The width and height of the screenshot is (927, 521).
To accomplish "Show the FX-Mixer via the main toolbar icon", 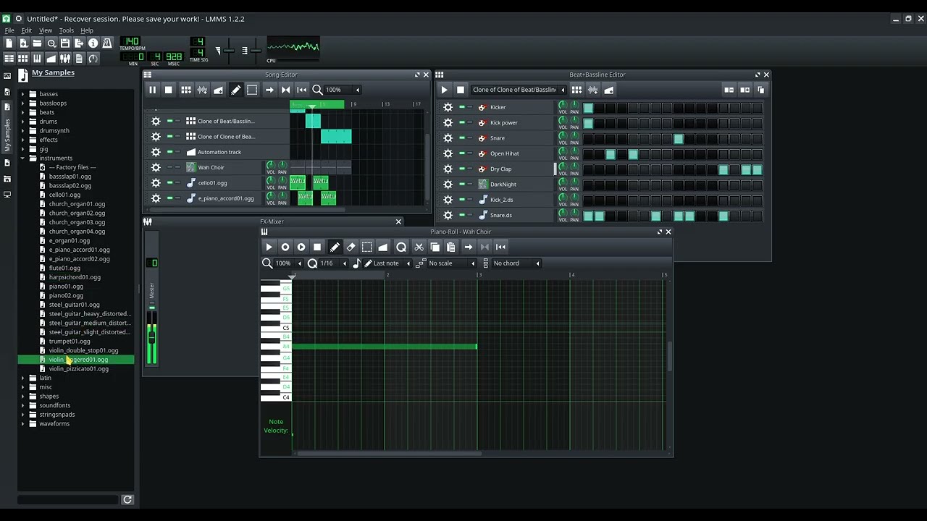I will tap(65, 59).
